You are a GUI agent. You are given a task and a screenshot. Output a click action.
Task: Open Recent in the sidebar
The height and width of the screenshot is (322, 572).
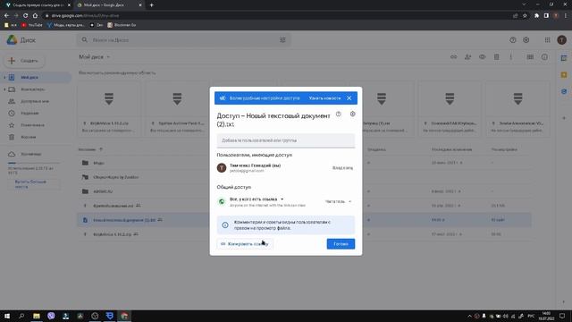coord(29,114)
